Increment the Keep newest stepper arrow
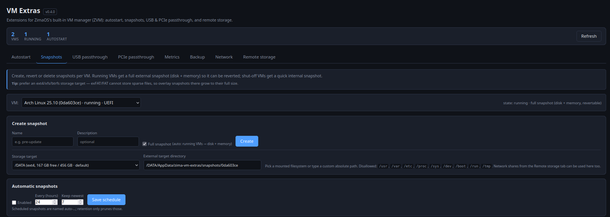Screen dimensions: 610x217 coord(80,201)
